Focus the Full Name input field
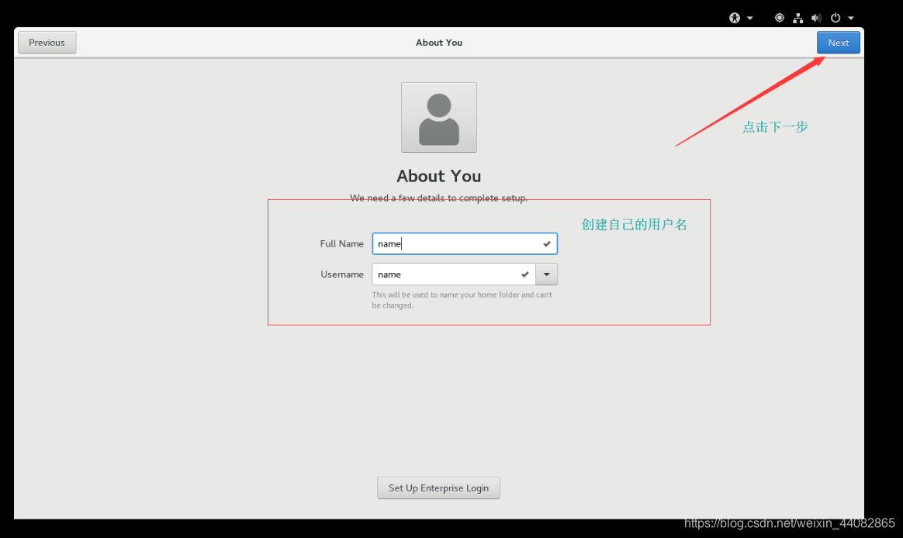 [x=464, y=243]
